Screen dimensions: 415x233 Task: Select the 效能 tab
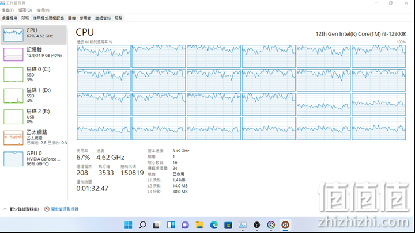(25, 18)
